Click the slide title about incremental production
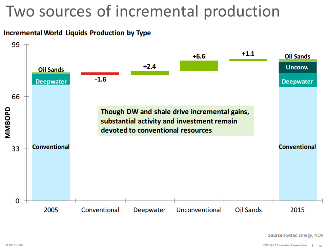 tap(143, 11)
